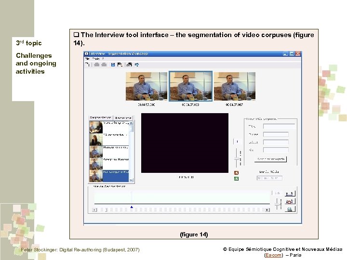
Task: Select the segment with the woman thumbnail
Action: [109, 139]
